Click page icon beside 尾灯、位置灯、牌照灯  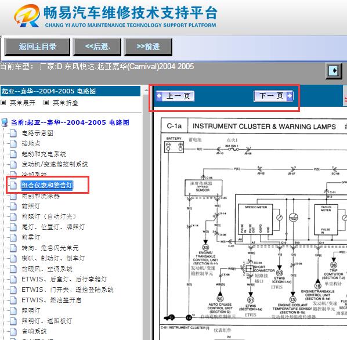click(x=13, y=227)
